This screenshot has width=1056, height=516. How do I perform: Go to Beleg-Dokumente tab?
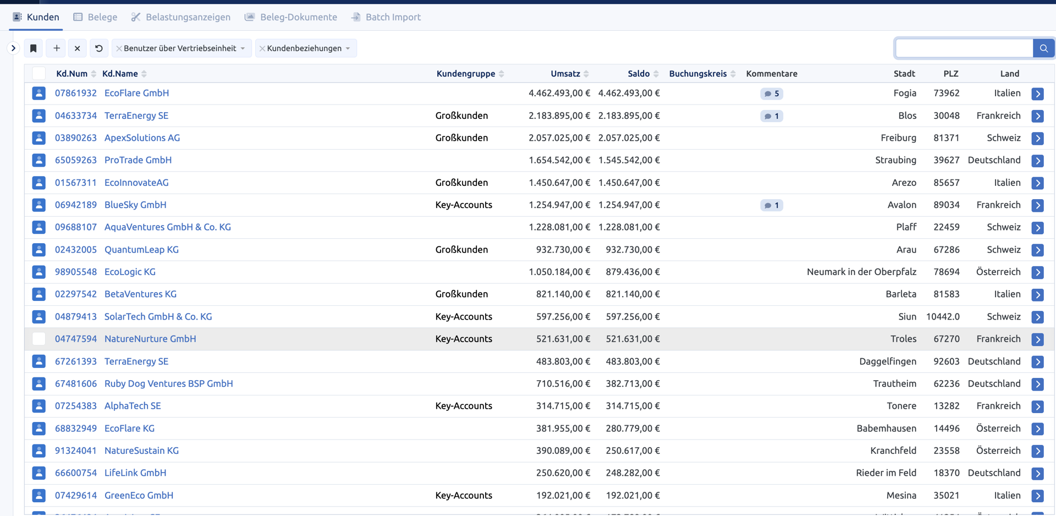coord(291,17)
